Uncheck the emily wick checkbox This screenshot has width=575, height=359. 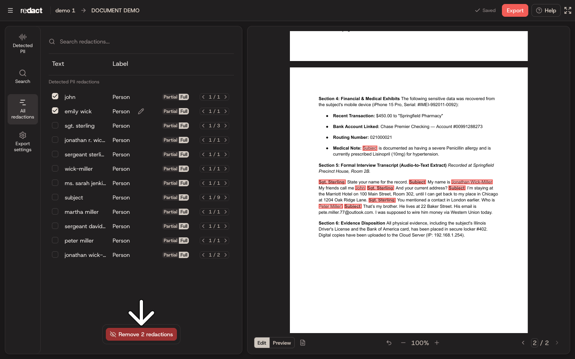pyautogui.click(x=55, y=110)
